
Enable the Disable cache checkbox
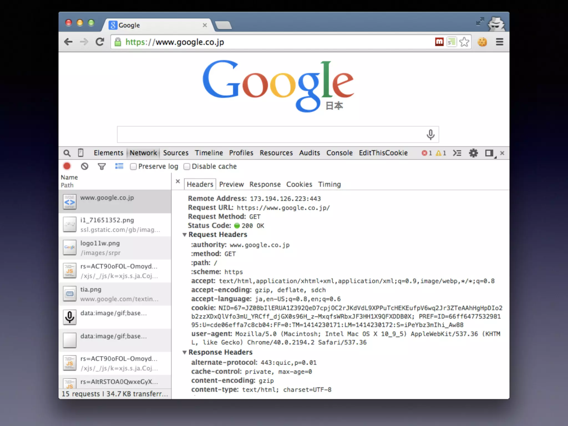(187, 166)
